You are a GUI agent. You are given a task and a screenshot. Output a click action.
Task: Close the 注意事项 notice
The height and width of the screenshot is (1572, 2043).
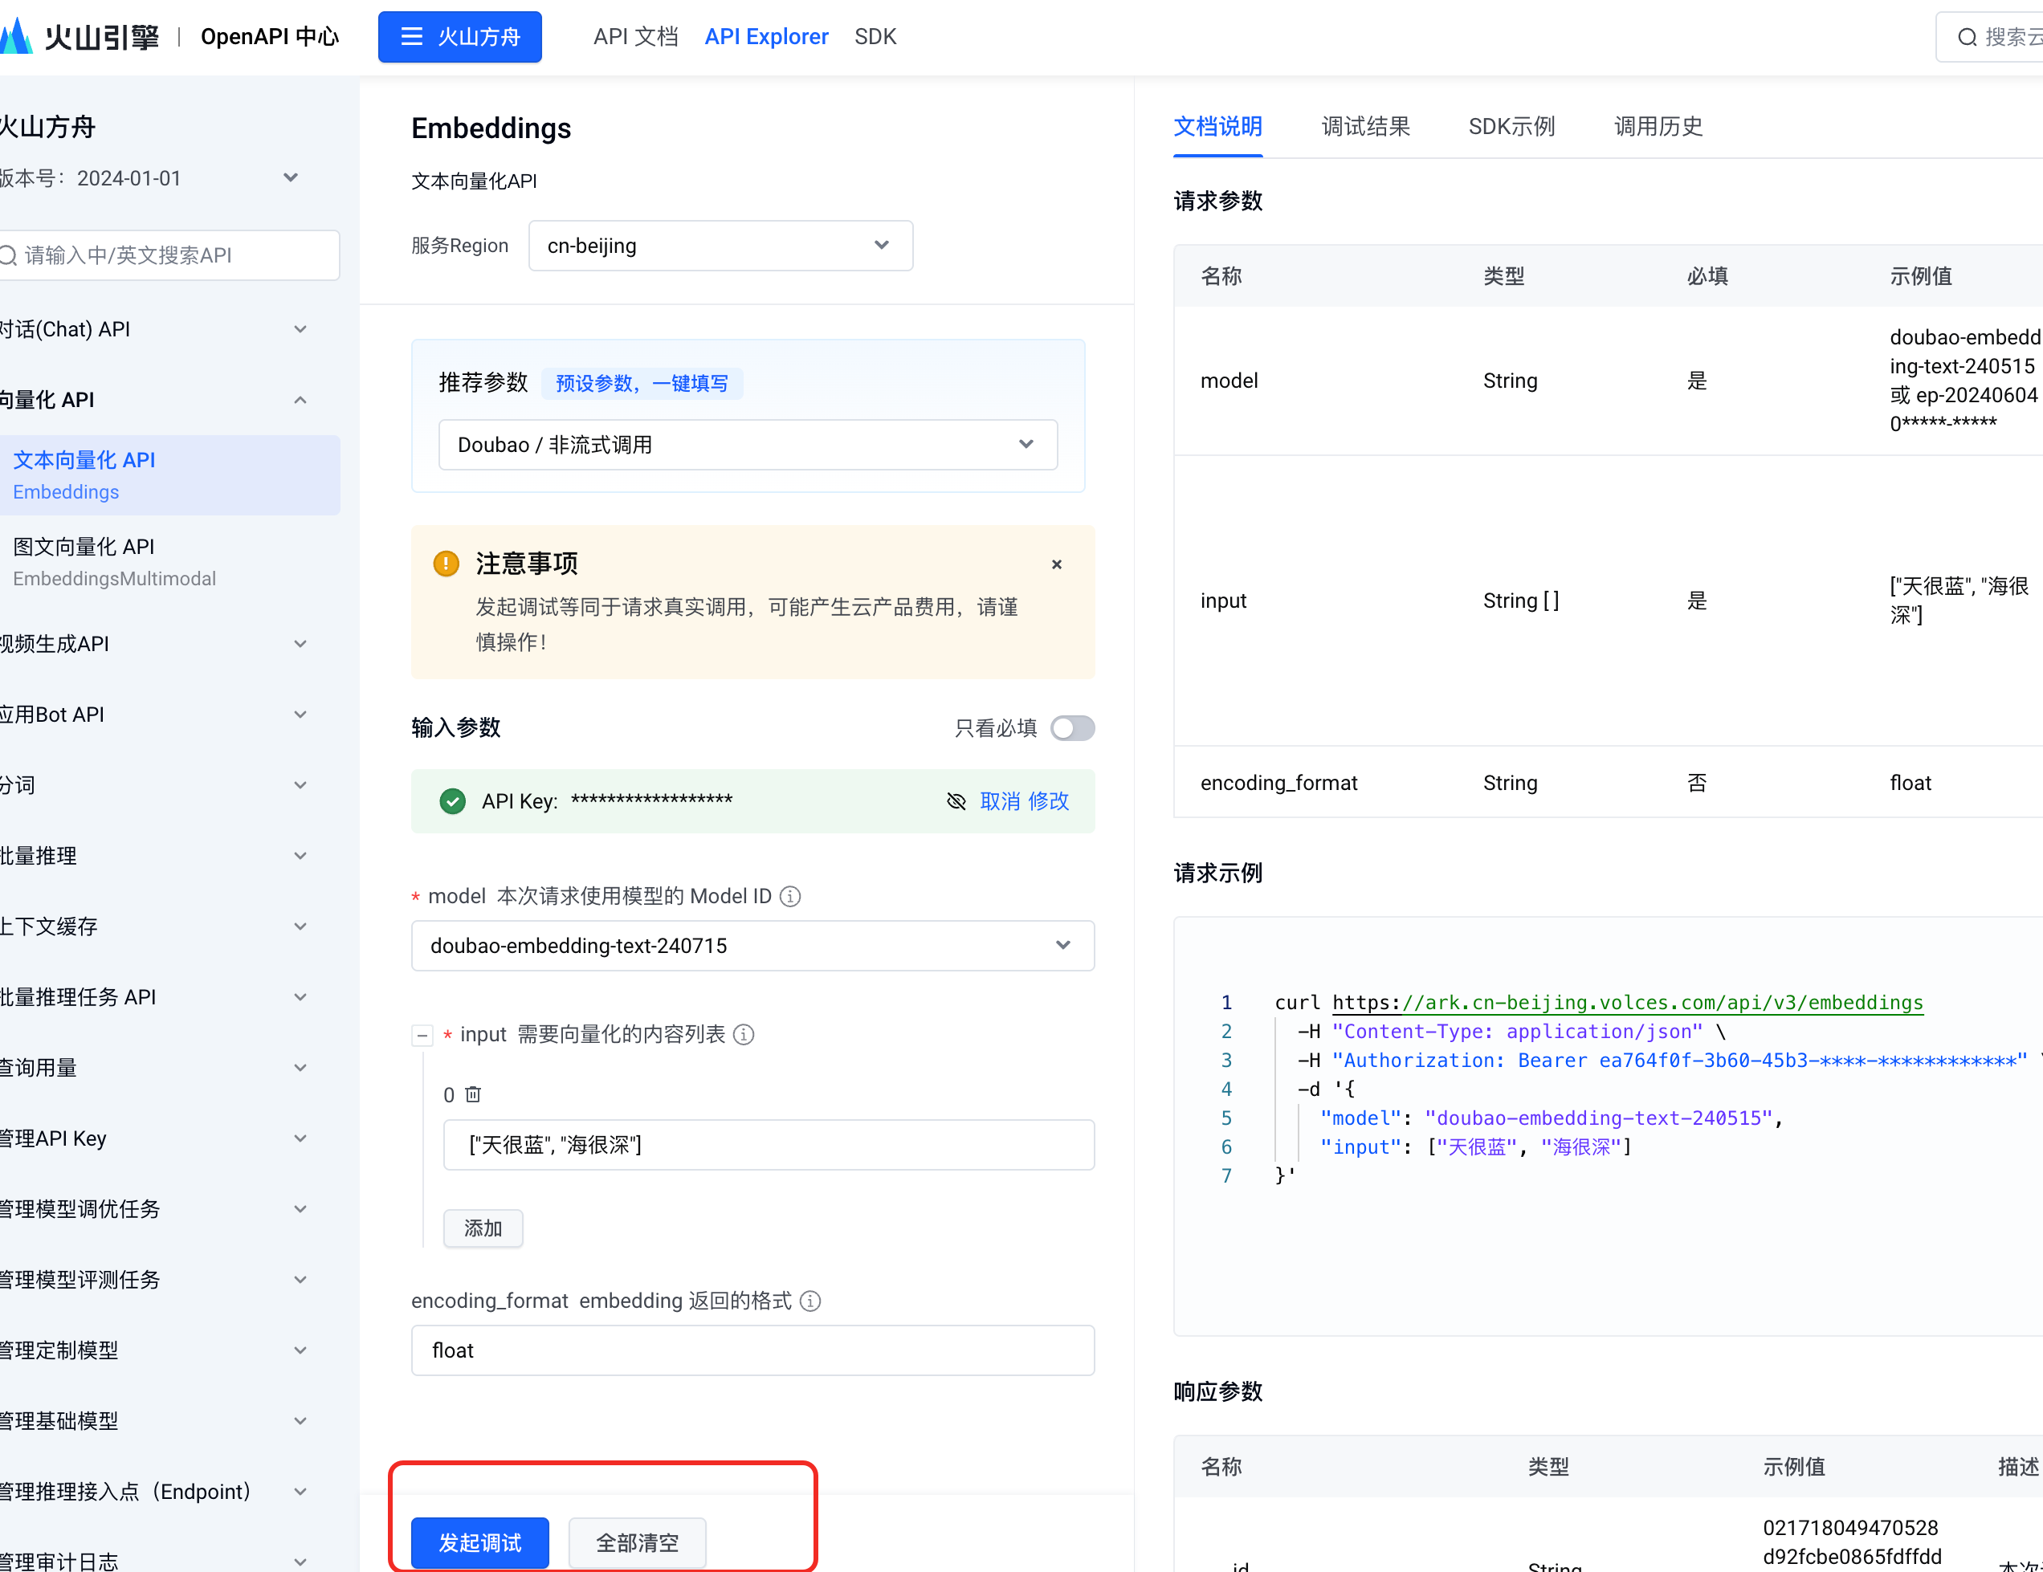click(x=1056, y=564)
